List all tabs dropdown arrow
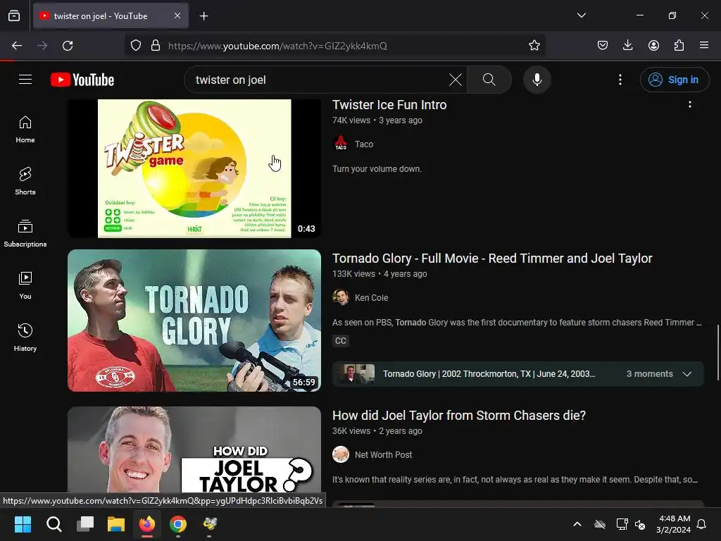Screen dimensions: 721x541 click(x=581, y=15)
